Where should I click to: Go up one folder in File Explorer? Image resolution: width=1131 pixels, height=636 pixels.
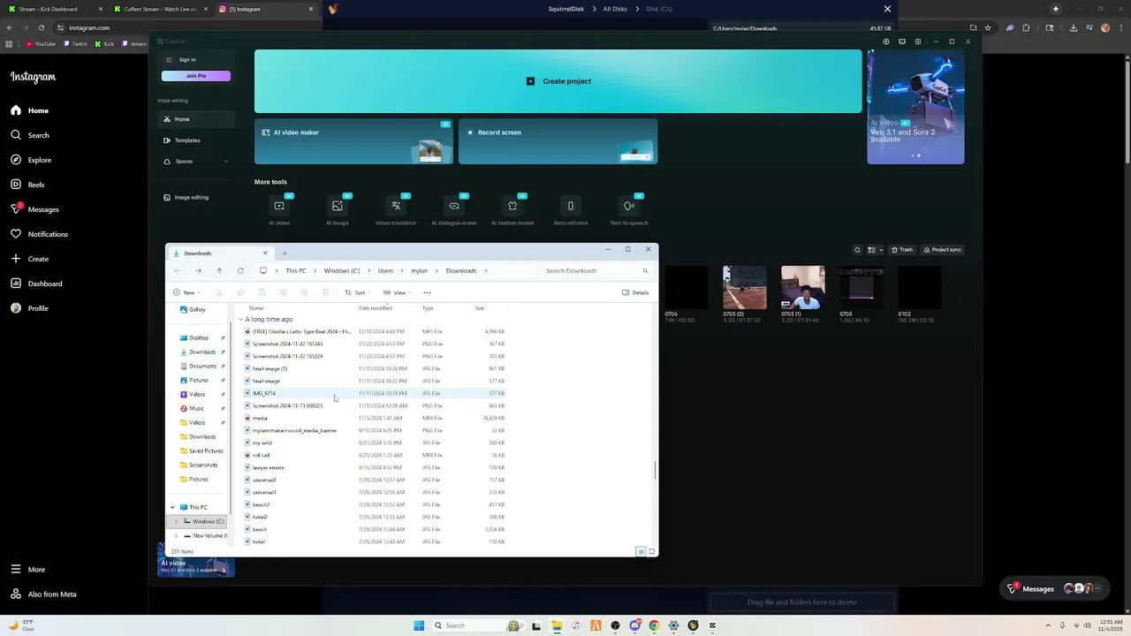[x=219, y=270]
